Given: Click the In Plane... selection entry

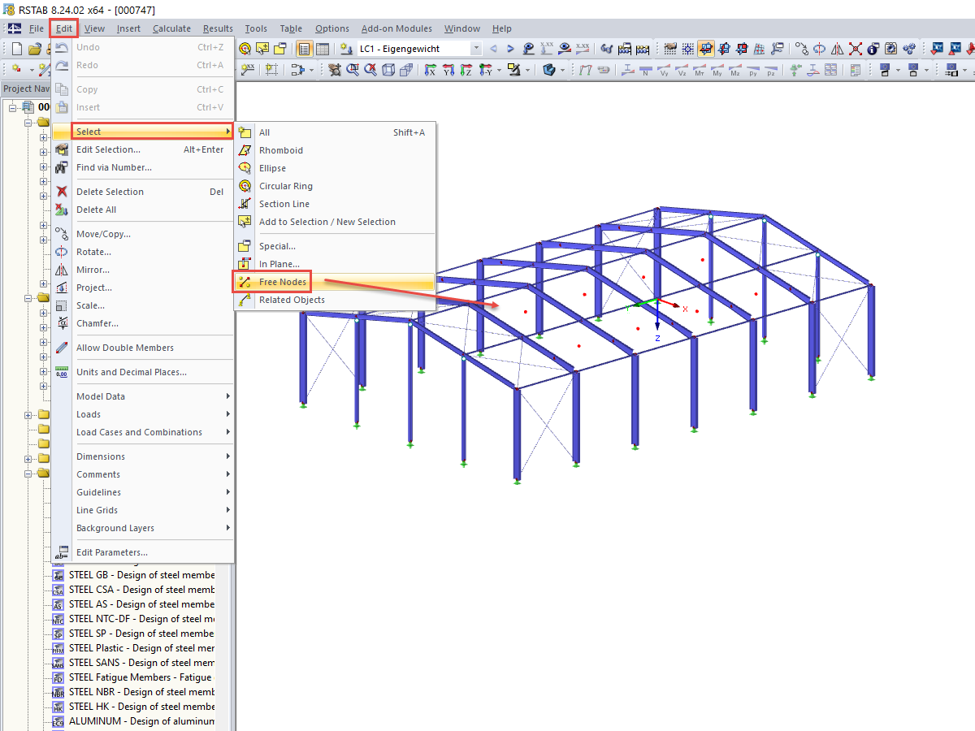Looking at the screenshot, I should (336, 264).
